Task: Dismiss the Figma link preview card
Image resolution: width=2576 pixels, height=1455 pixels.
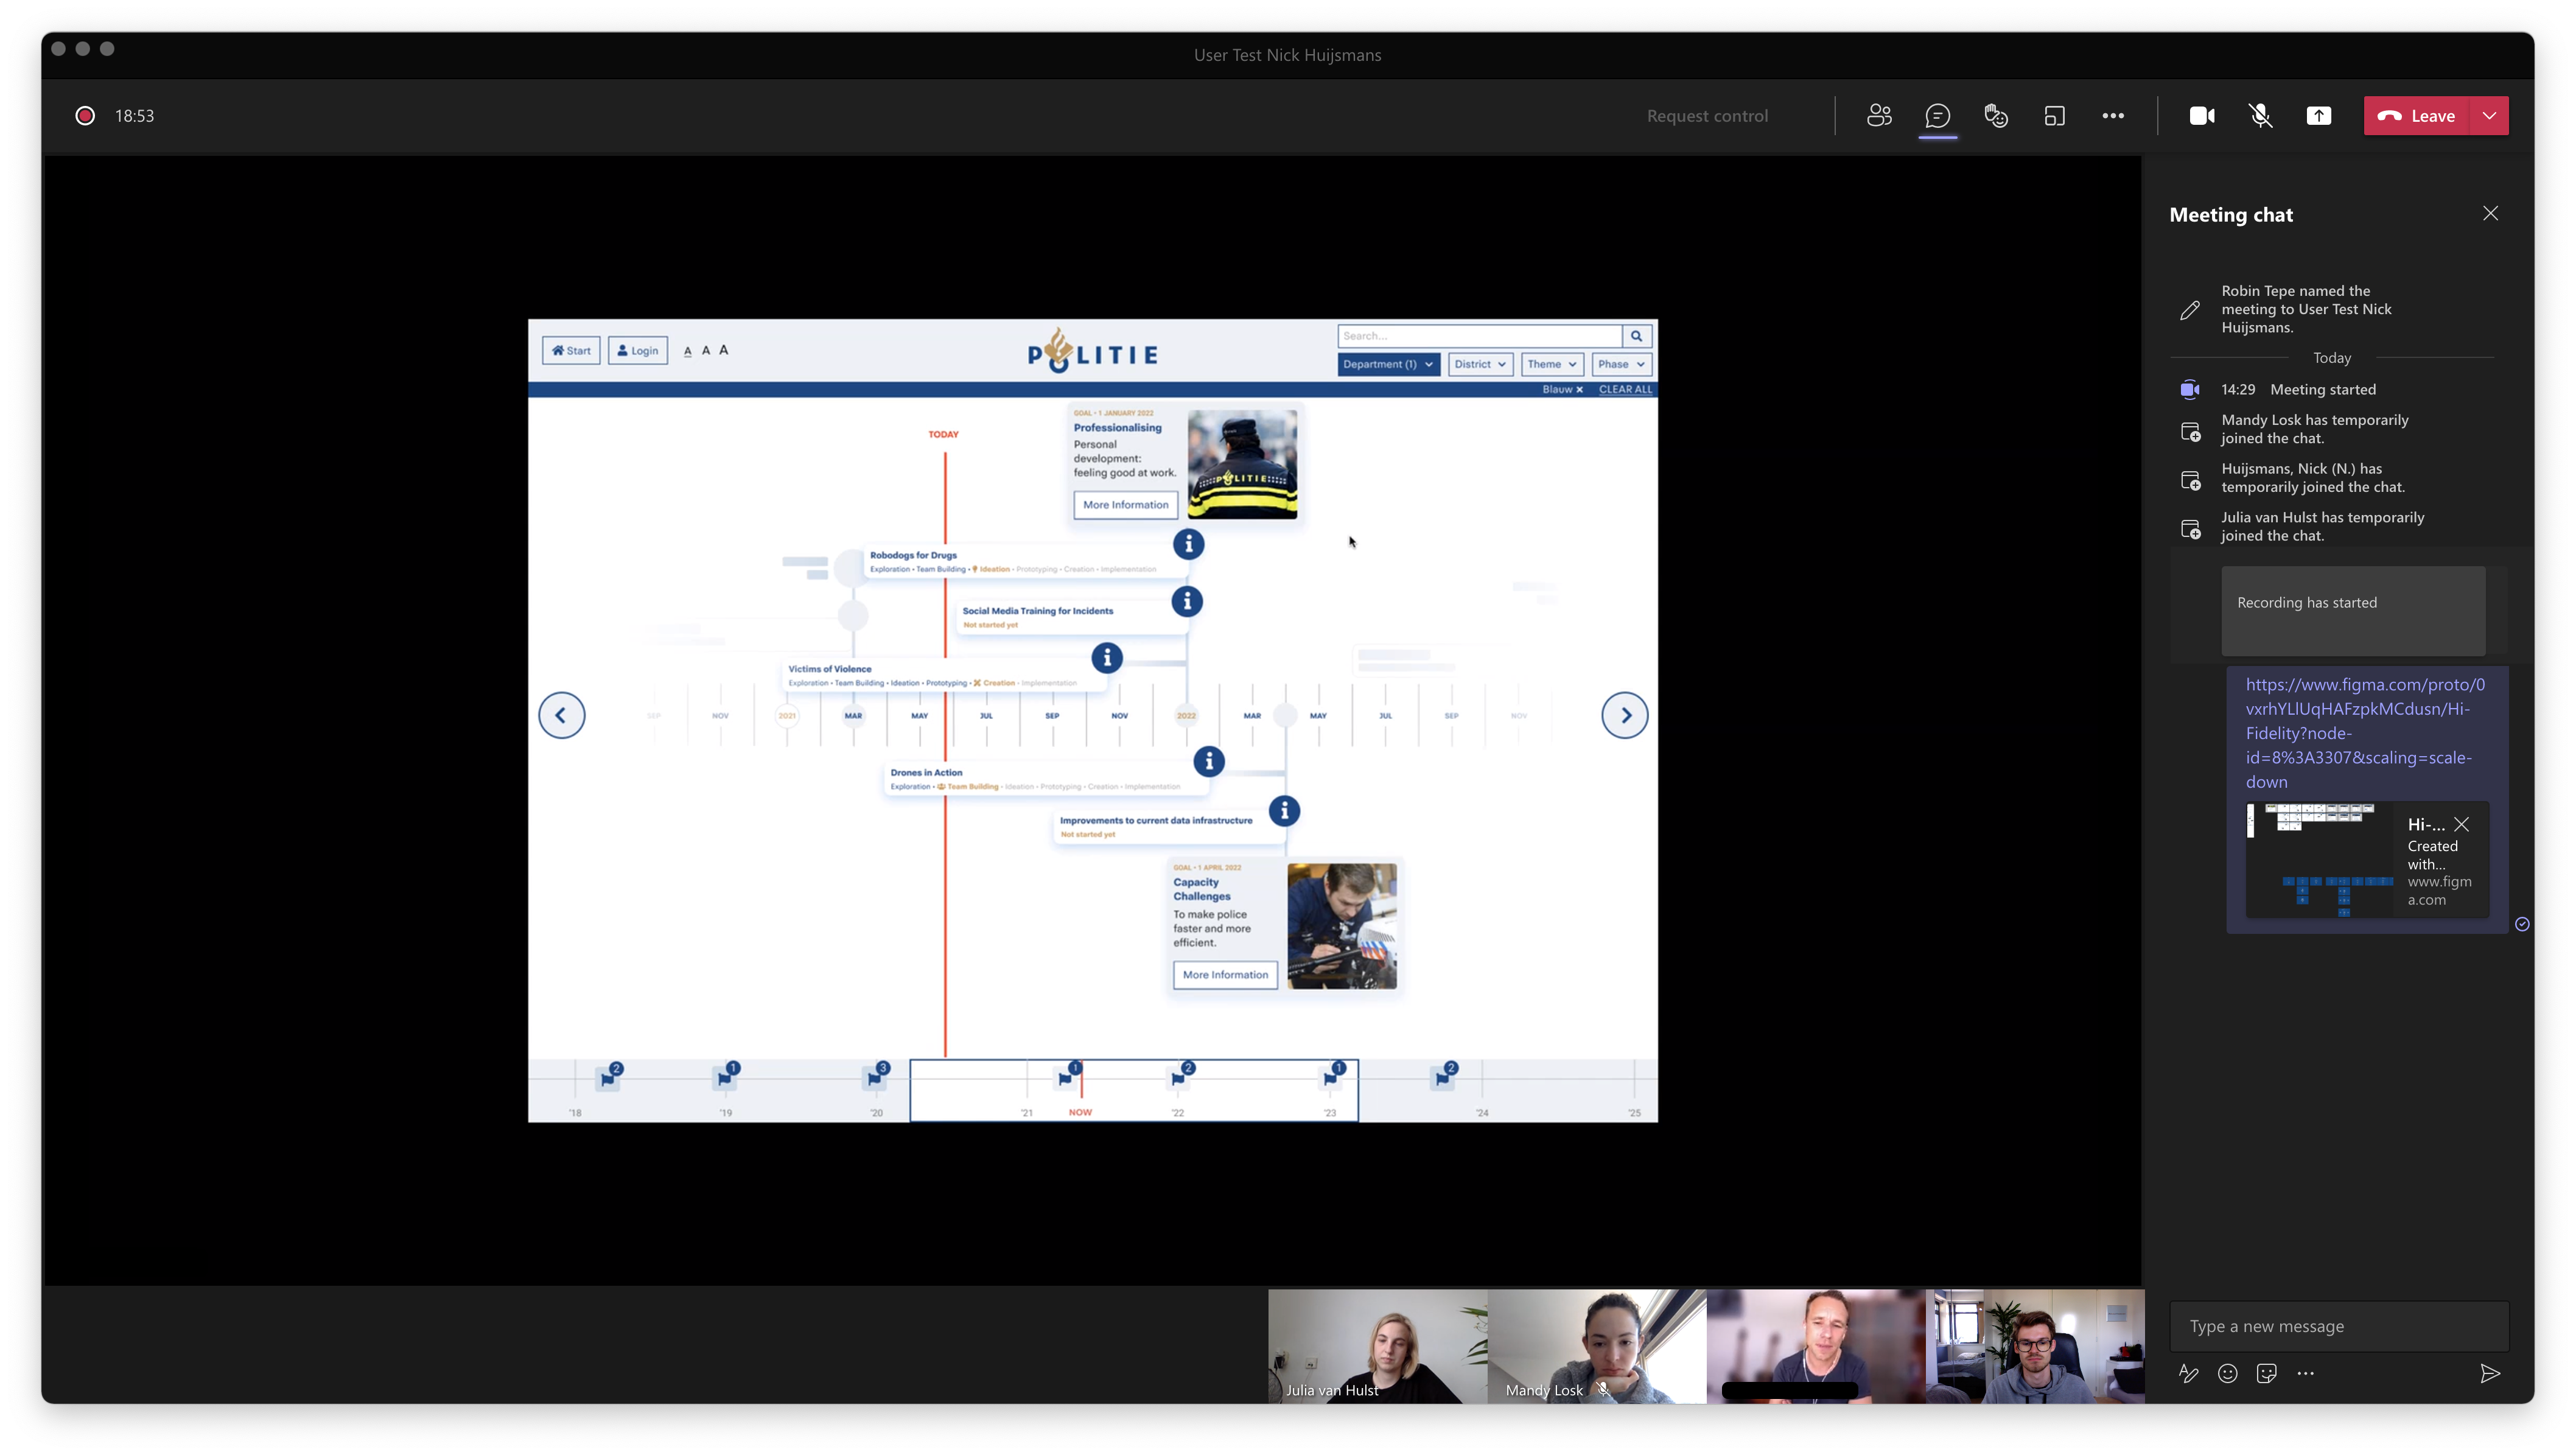Action: point(2461,824)
